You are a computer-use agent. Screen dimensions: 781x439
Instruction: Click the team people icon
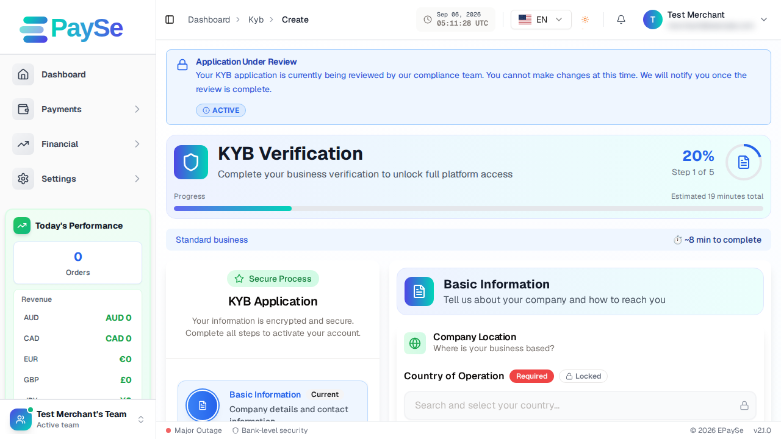click(x=21, y=419)
